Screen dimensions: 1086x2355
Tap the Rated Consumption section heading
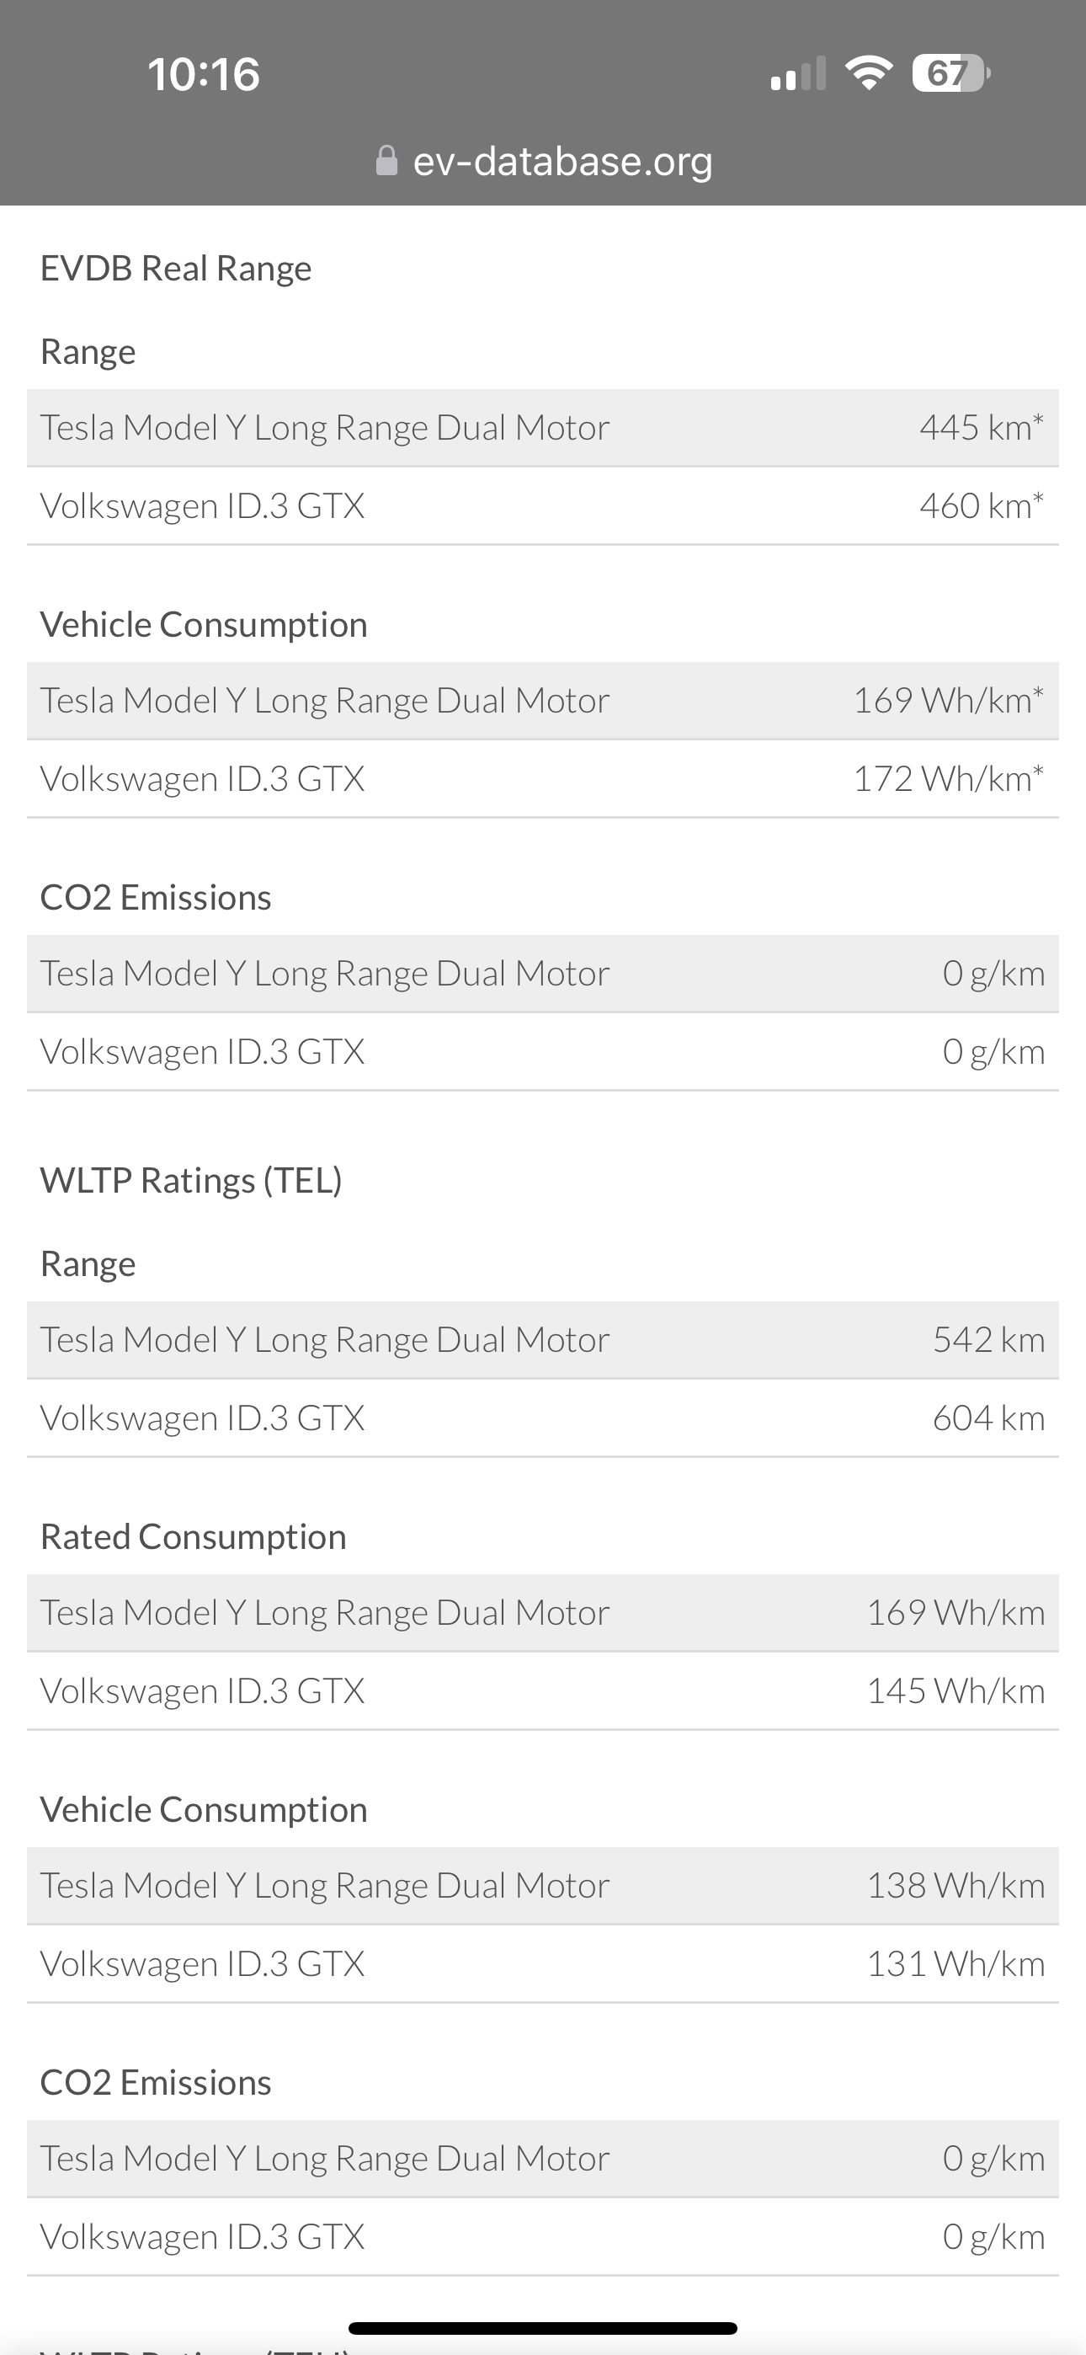point(193,1537)
